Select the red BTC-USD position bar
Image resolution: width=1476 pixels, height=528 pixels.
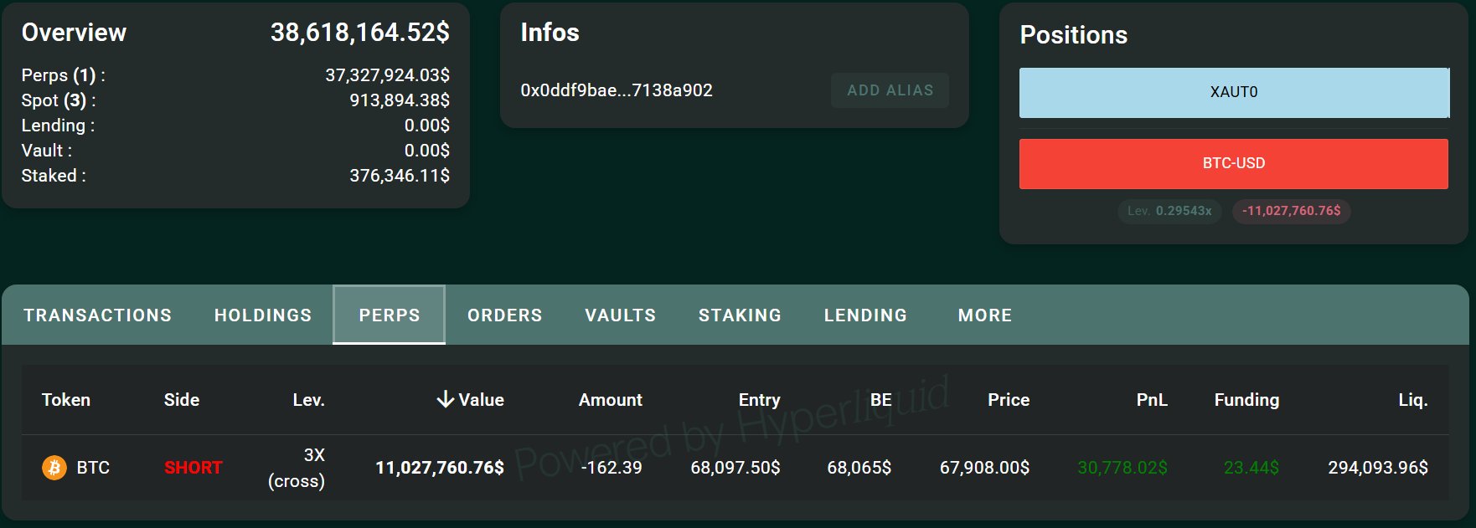click(1233, 163)
